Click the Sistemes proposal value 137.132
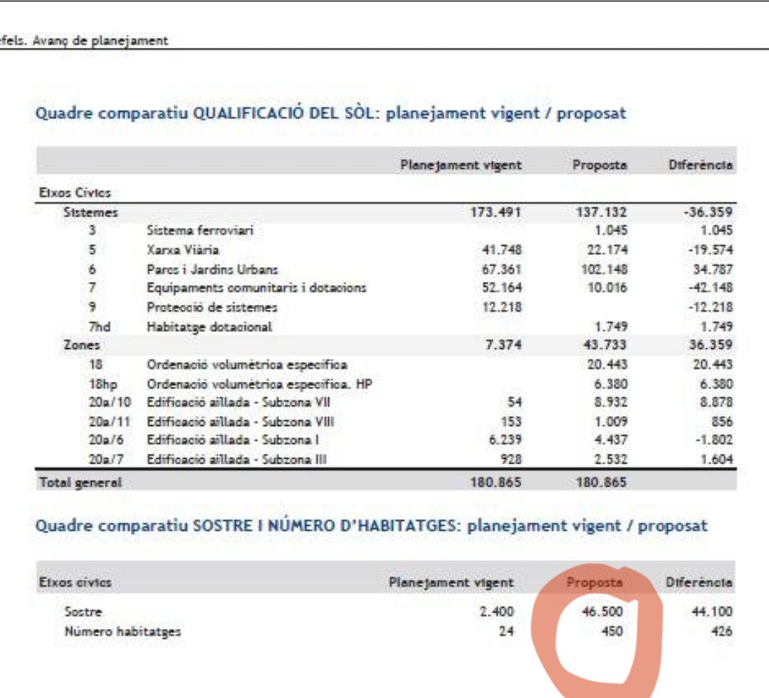The height and width of the screenshot is (698, 769). pos(601,212)
